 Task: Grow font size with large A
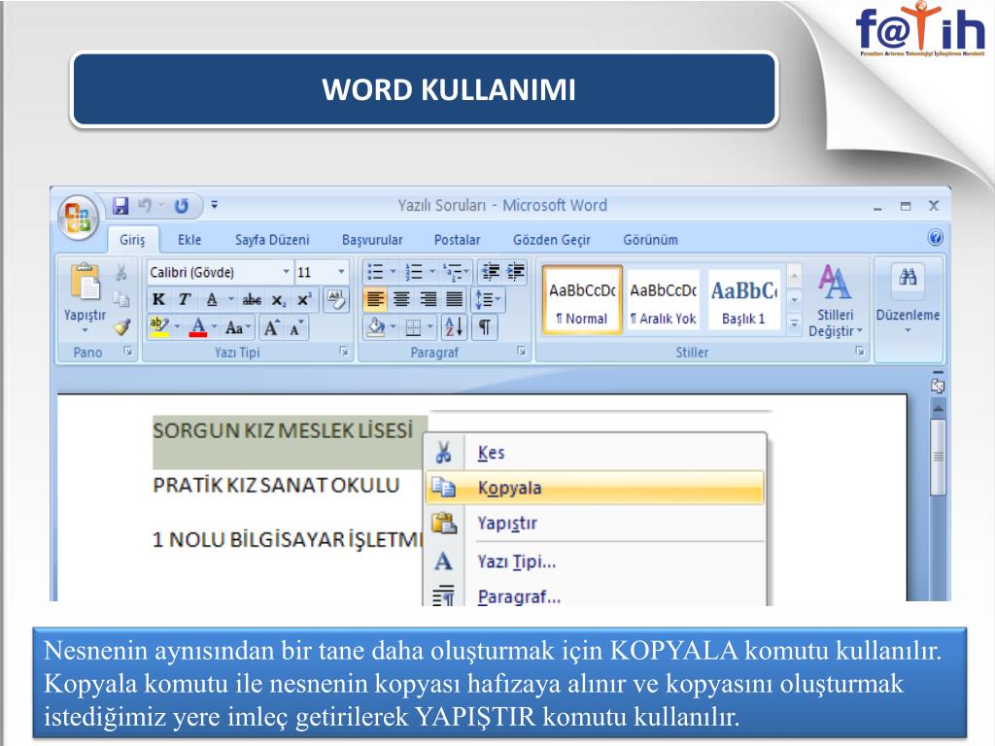pos(272,328)
